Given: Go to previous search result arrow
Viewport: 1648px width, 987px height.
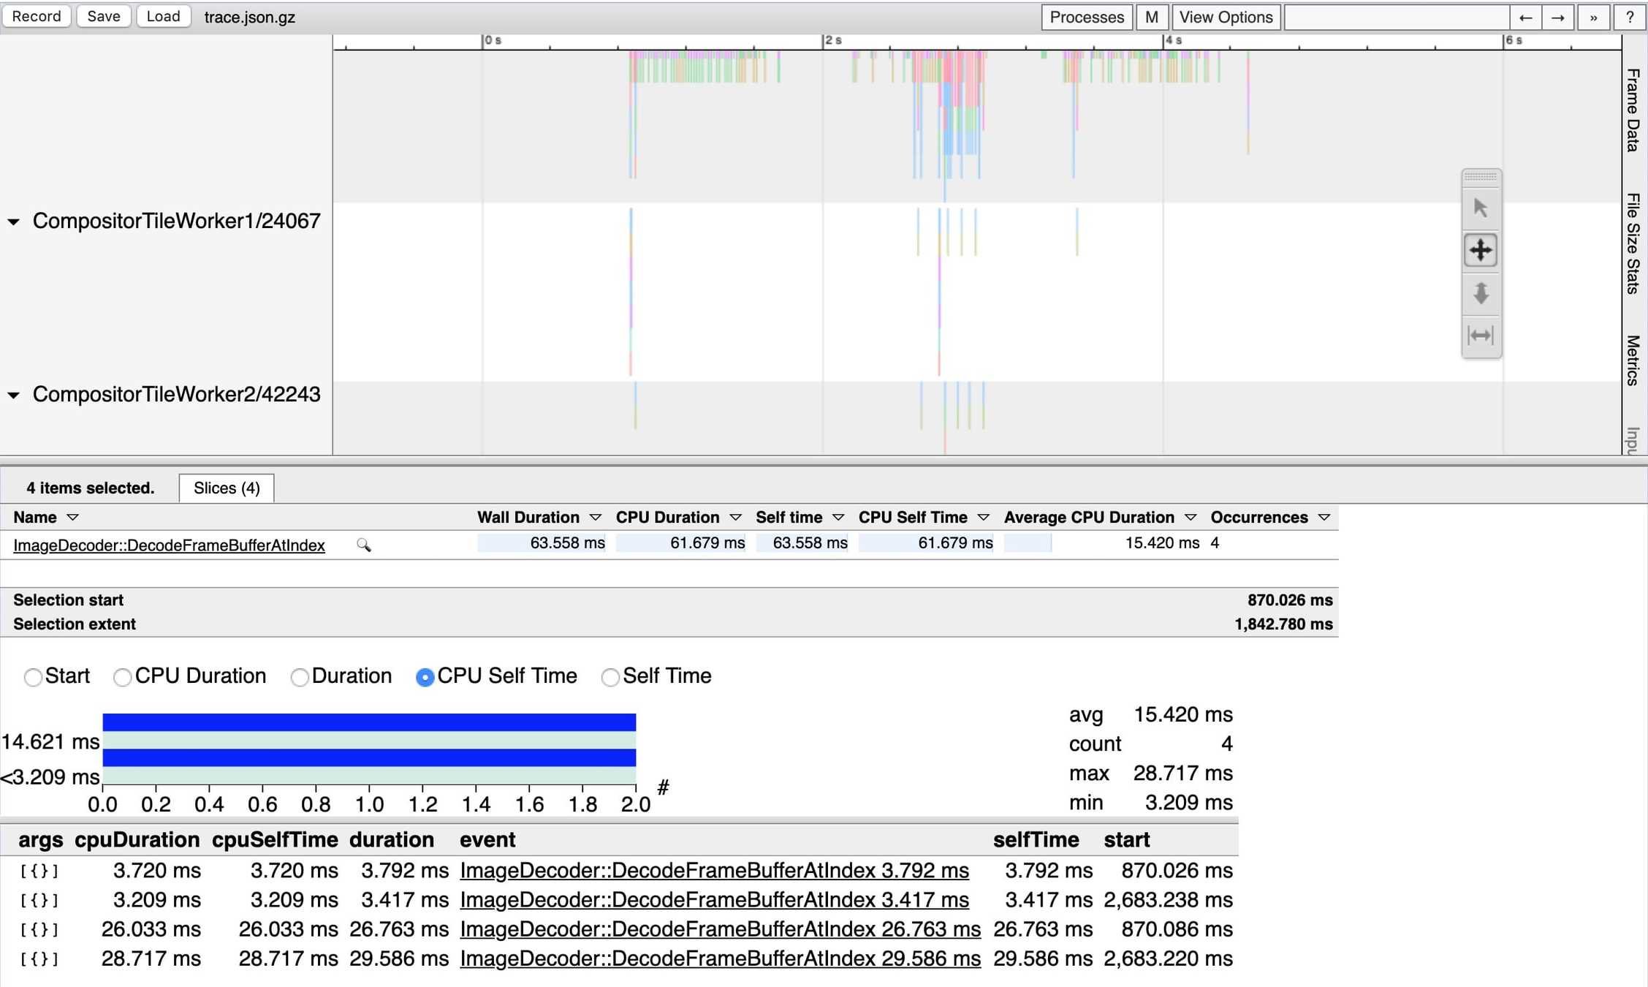Looking at the screenshot, I should 1525,17.
